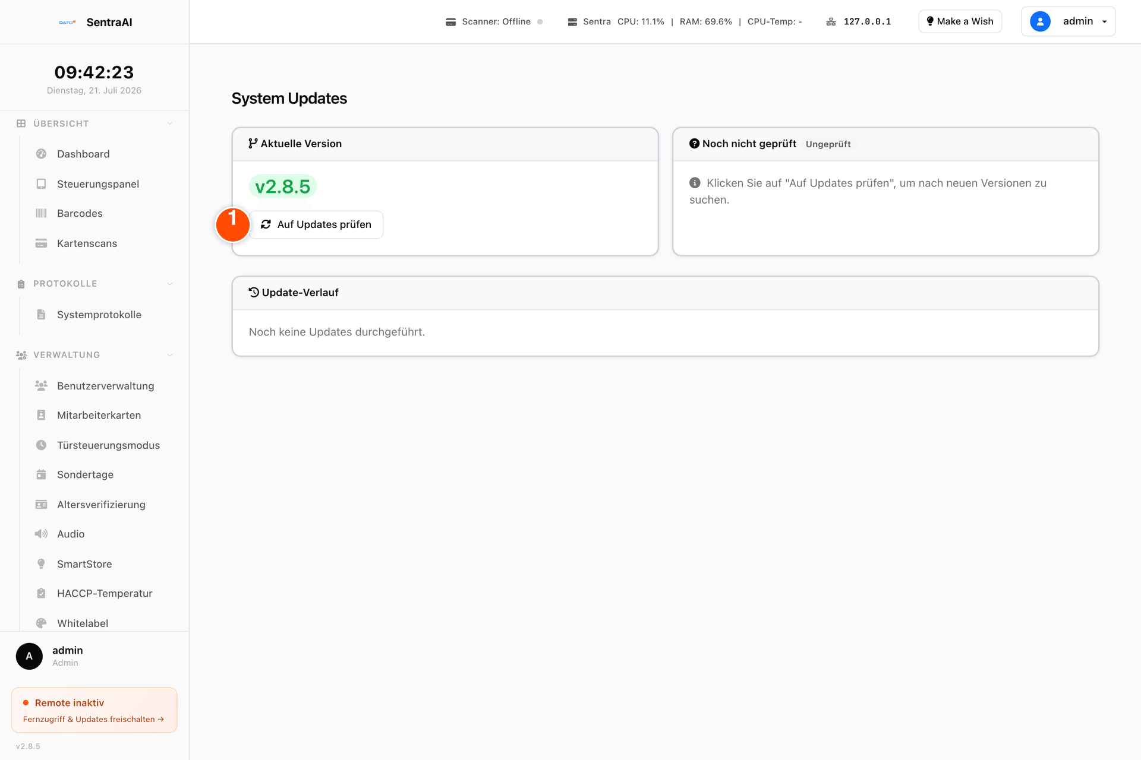Click the black A avatar in sidebar footer
The width and height of the screenshot is (1141, 760).
29,656
